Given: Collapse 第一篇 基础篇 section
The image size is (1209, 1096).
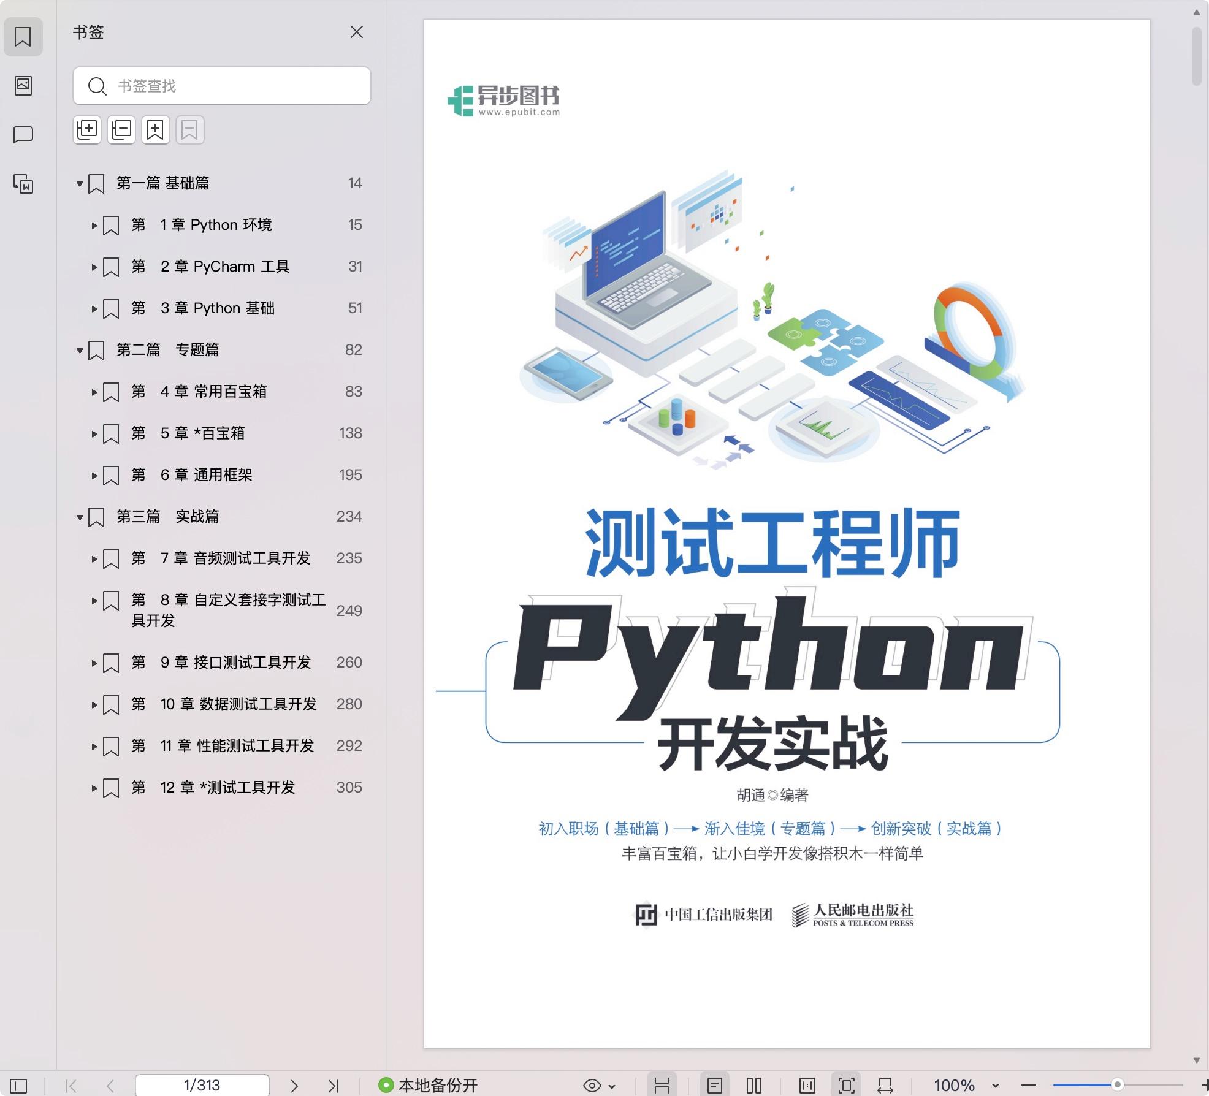Looking at the screenshot, I should tap(80, 183).
